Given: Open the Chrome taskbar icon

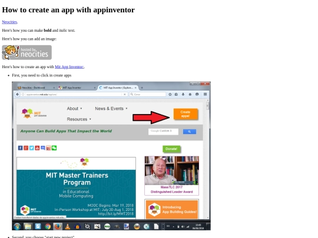Looking at the screenshot, I should (x=48, y=226).
